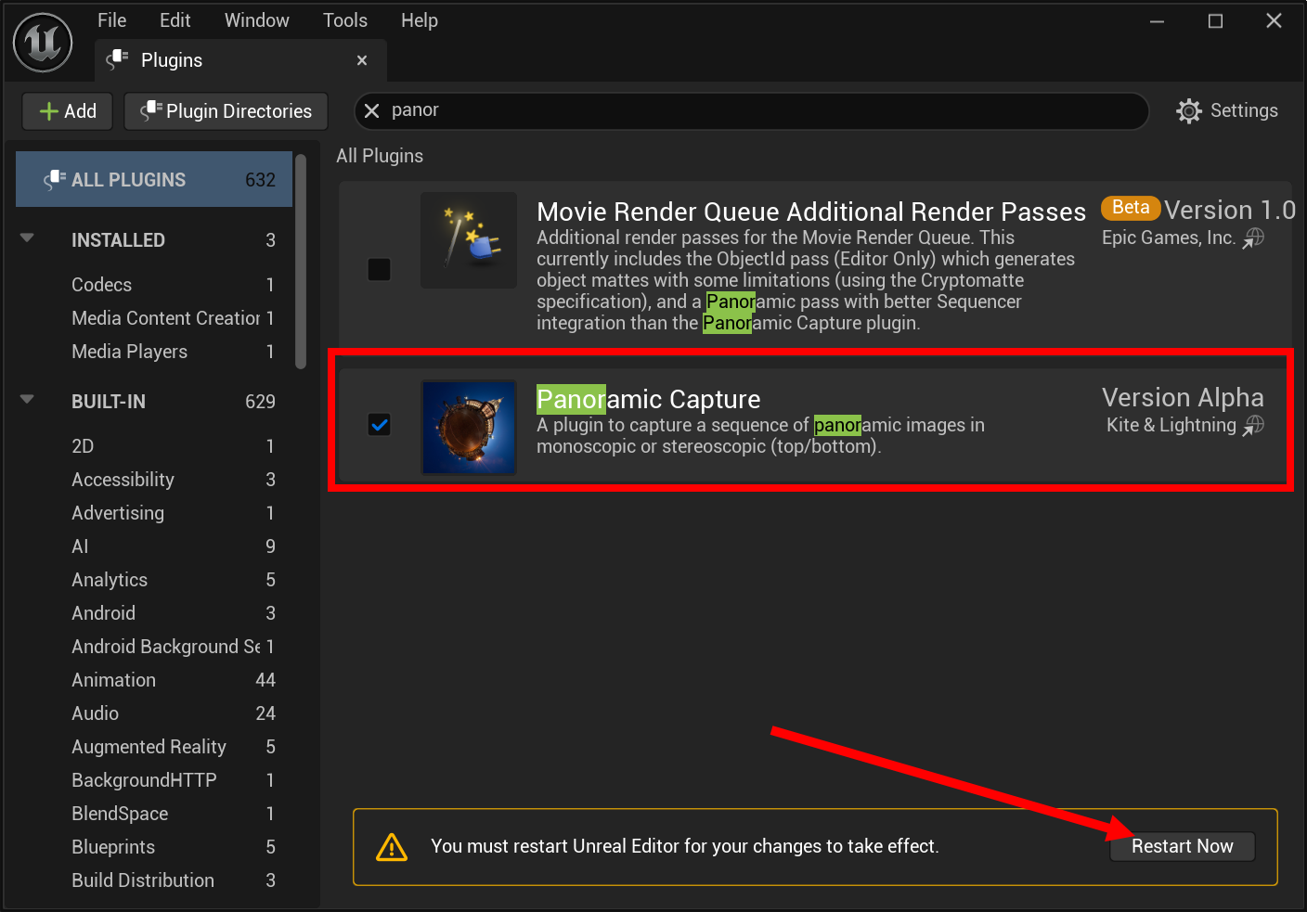This screenshot has width=1307, height=912.
Task: Close the Plugins tab
Action: tap(362, 60)
